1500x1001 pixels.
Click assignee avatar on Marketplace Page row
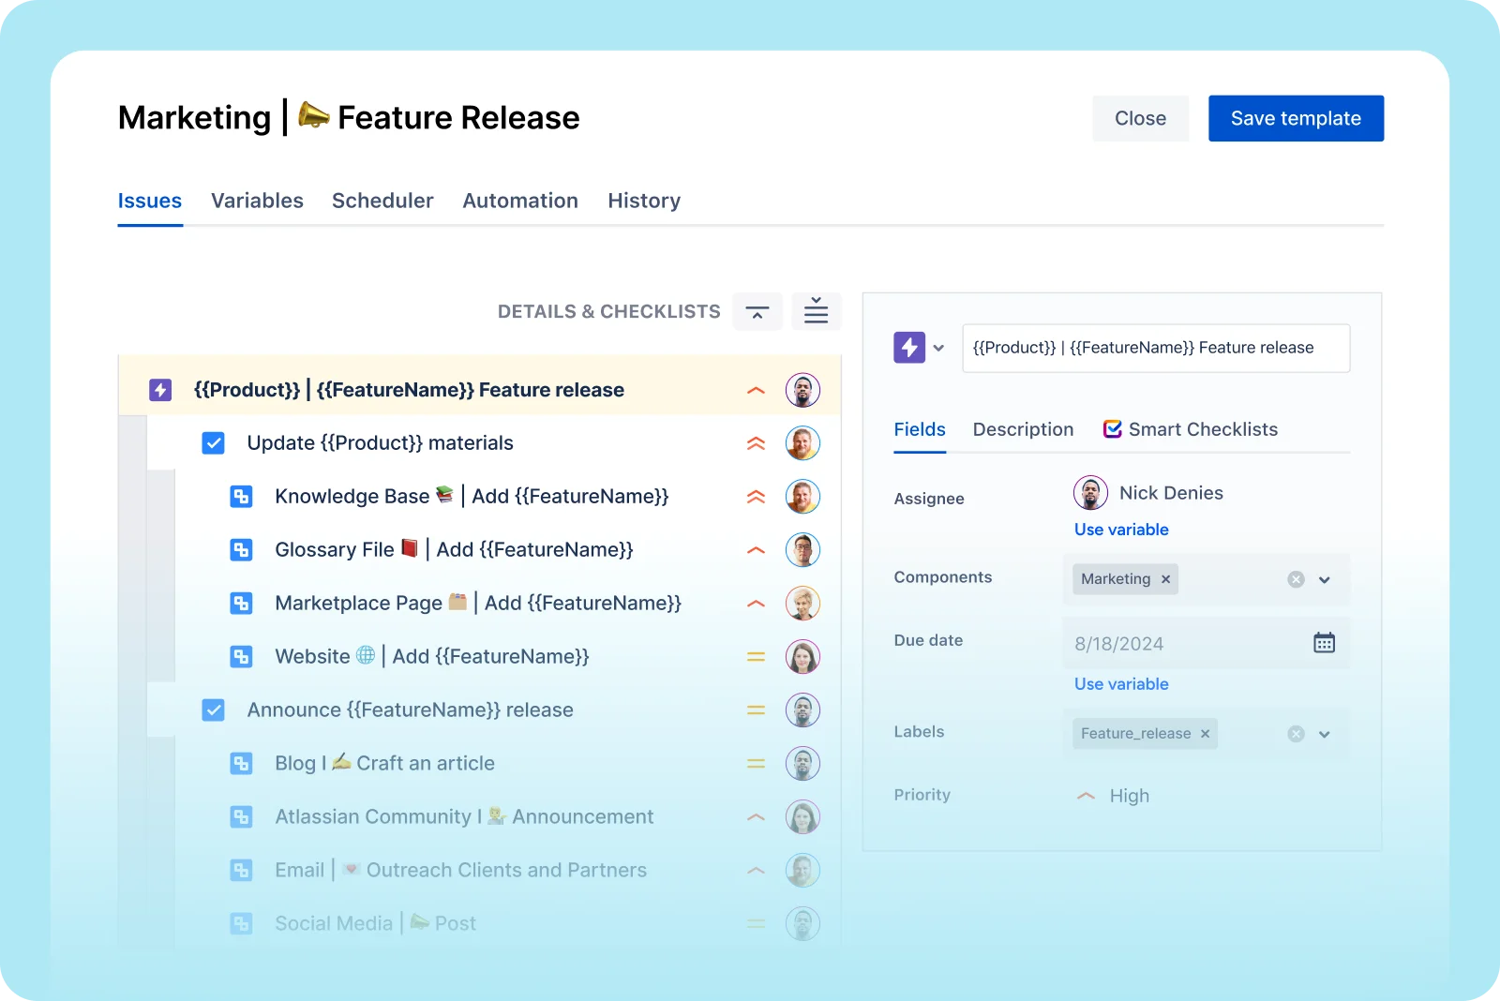pyautogui.click(x=802, y=604)
